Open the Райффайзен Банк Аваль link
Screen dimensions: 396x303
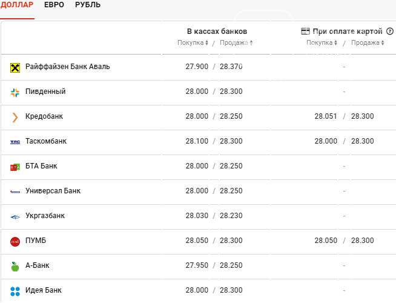pyautogui.click(x=67, y=67)
